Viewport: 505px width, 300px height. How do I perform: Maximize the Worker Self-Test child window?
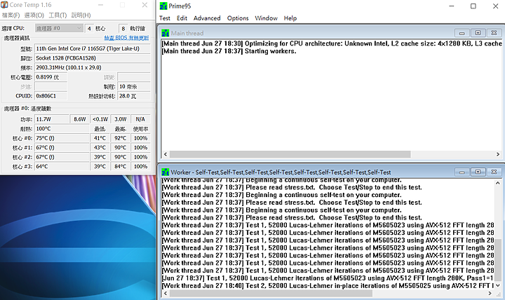click(x=478, y=172)
